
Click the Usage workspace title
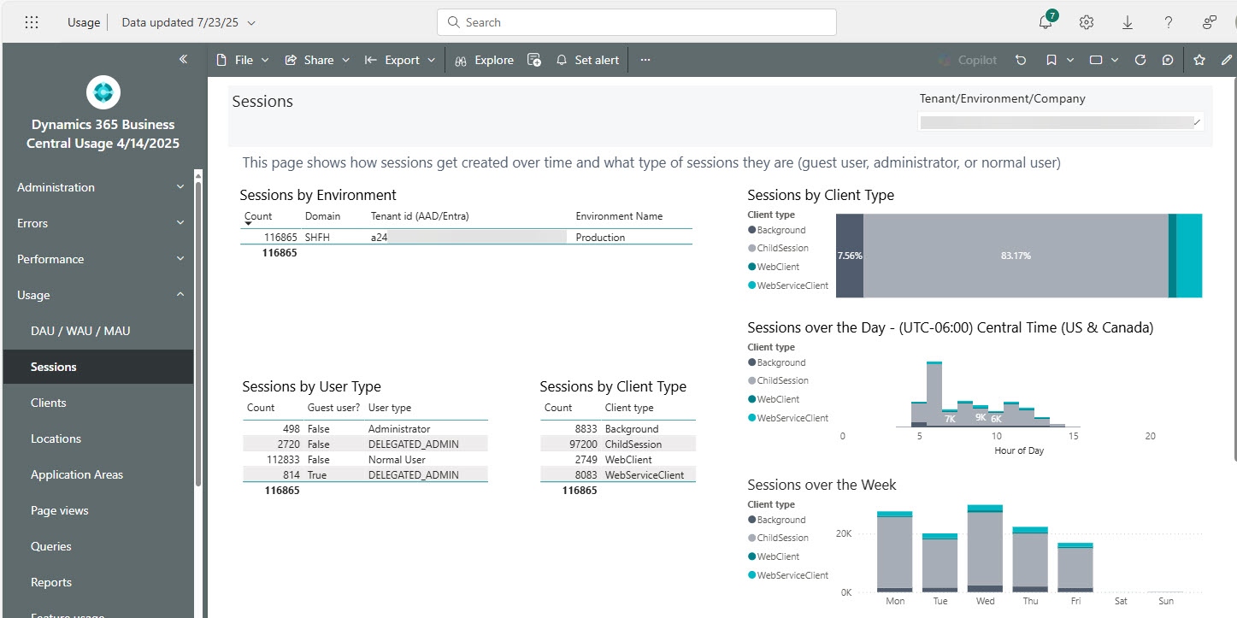84,22
